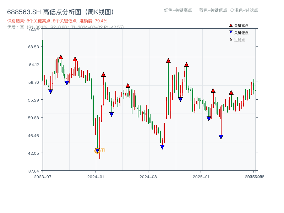Click the blue key-low triangle below the March 2025 dip

coord(221,136)
